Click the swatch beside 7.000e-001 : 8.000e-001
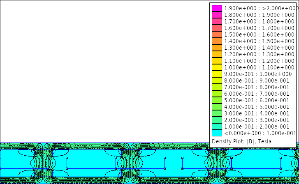This screenshot has width=299, height=184. click(x=217, y=87)
